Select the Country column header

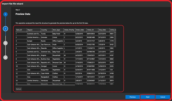pos(46,30)
